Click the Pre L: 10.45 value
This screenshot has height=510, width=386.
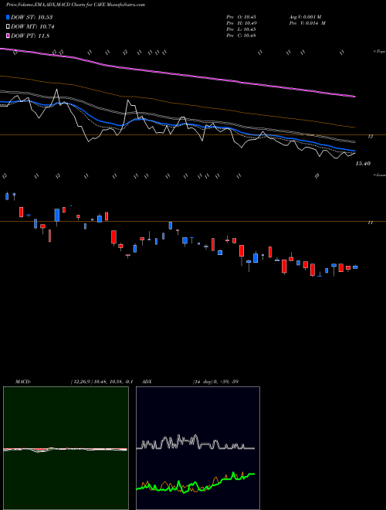[x=242, y=29]
